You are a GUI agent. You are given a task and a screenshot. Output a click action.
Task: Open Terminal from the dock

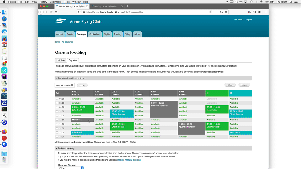tap(4, 109)
